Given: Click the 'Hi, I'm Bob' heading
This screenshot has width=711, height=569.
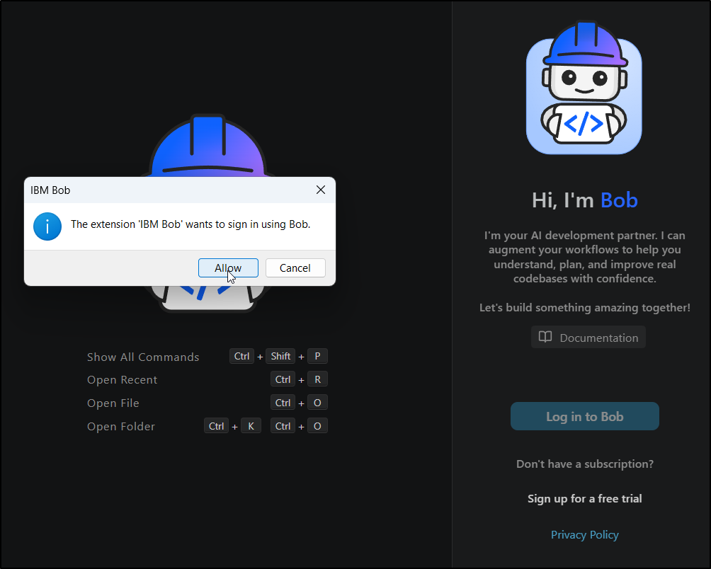Looking at the screenshot, I should coord(584,200).
